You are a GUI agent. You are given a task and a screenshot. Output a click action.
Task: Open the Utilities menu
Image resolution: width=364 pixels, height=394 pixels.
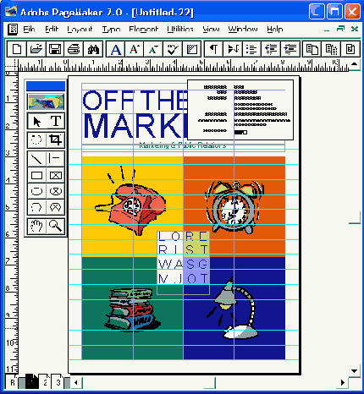click(180, 29)
